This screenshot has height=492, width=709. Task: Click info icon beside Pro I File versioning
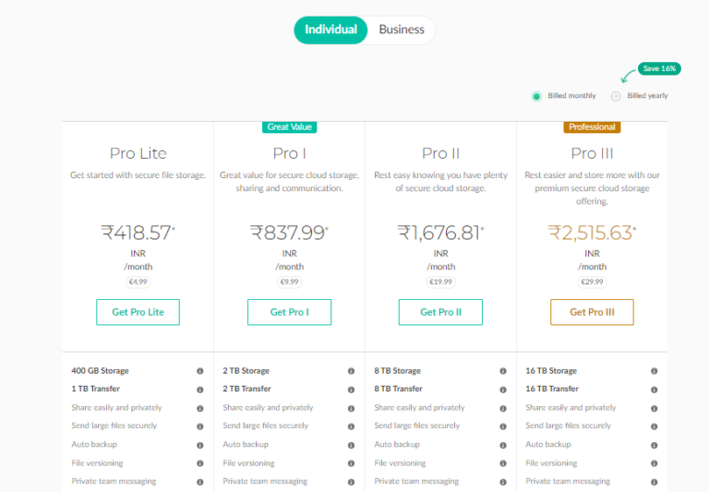click(351, 463)
